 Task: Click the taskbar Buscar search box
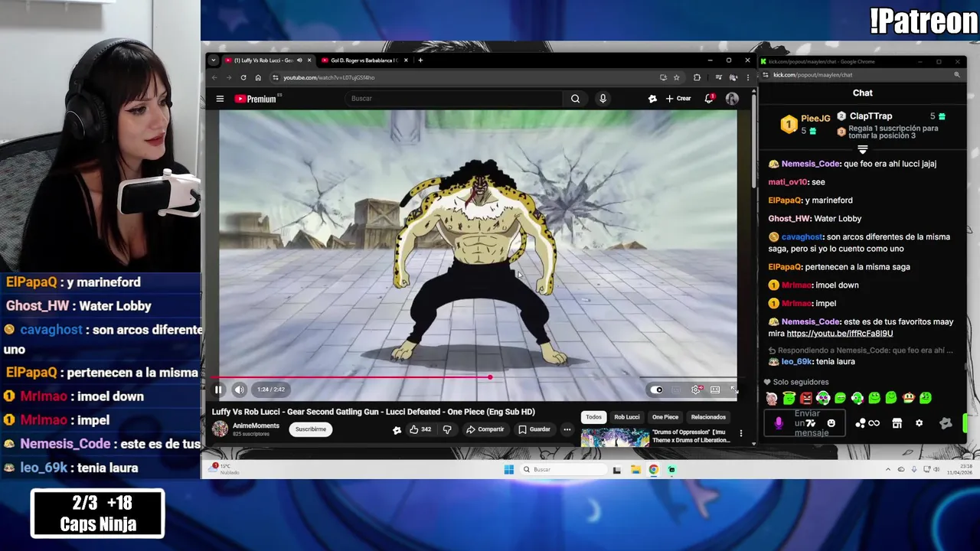tap(563, 470)
